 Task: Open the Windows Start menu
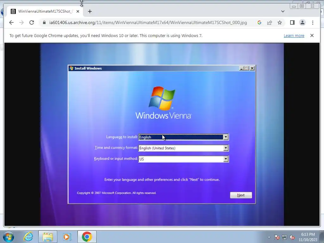(9, 237)
